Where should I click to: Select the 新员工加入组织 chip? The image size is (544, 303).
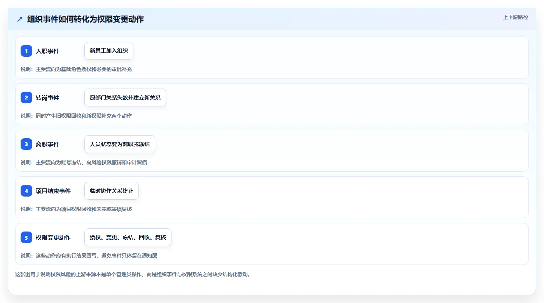[x=109, y=51]
